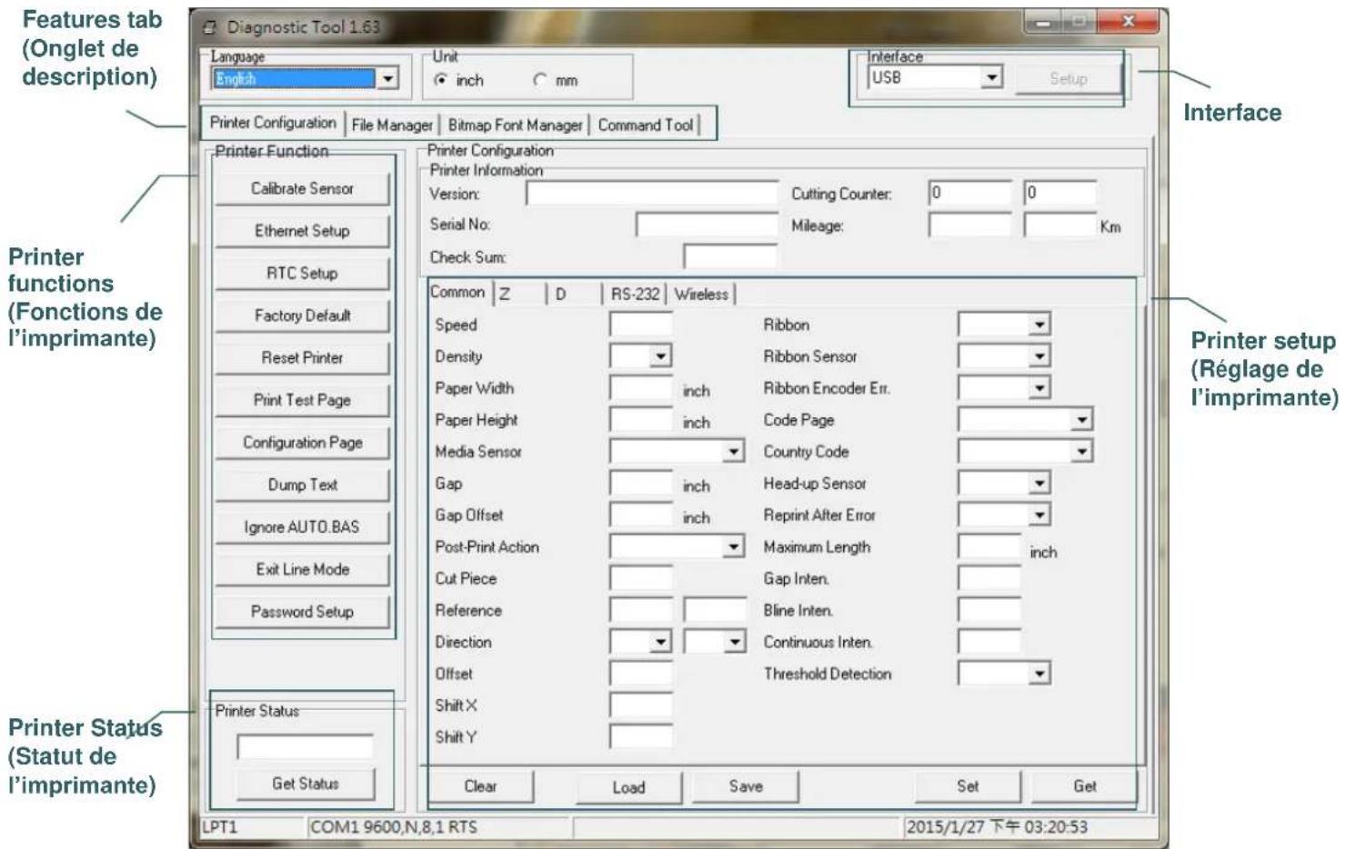Select the RS-232 settings tab
The image size is (1345, 849).
[x=635, y=294]
